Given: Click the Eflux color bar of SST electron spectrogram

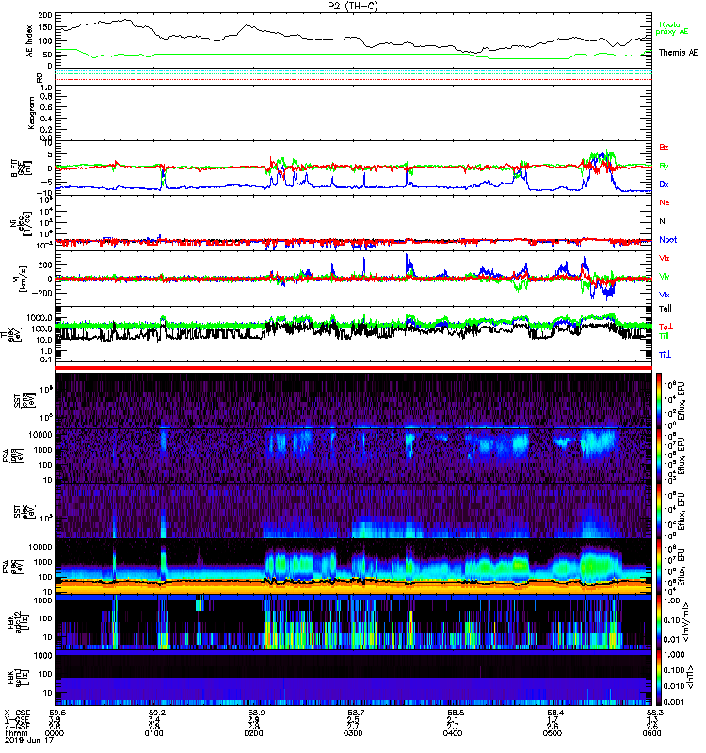Looking at the screenshot, I should coord(659,511).
